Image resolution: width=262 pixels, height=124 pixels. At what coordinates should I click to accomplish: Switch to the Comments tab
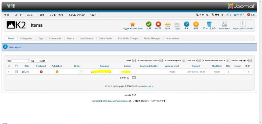[55, 38]
